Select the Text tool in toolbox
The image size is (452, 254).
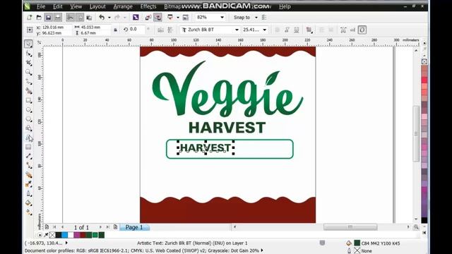pos(28,138)
